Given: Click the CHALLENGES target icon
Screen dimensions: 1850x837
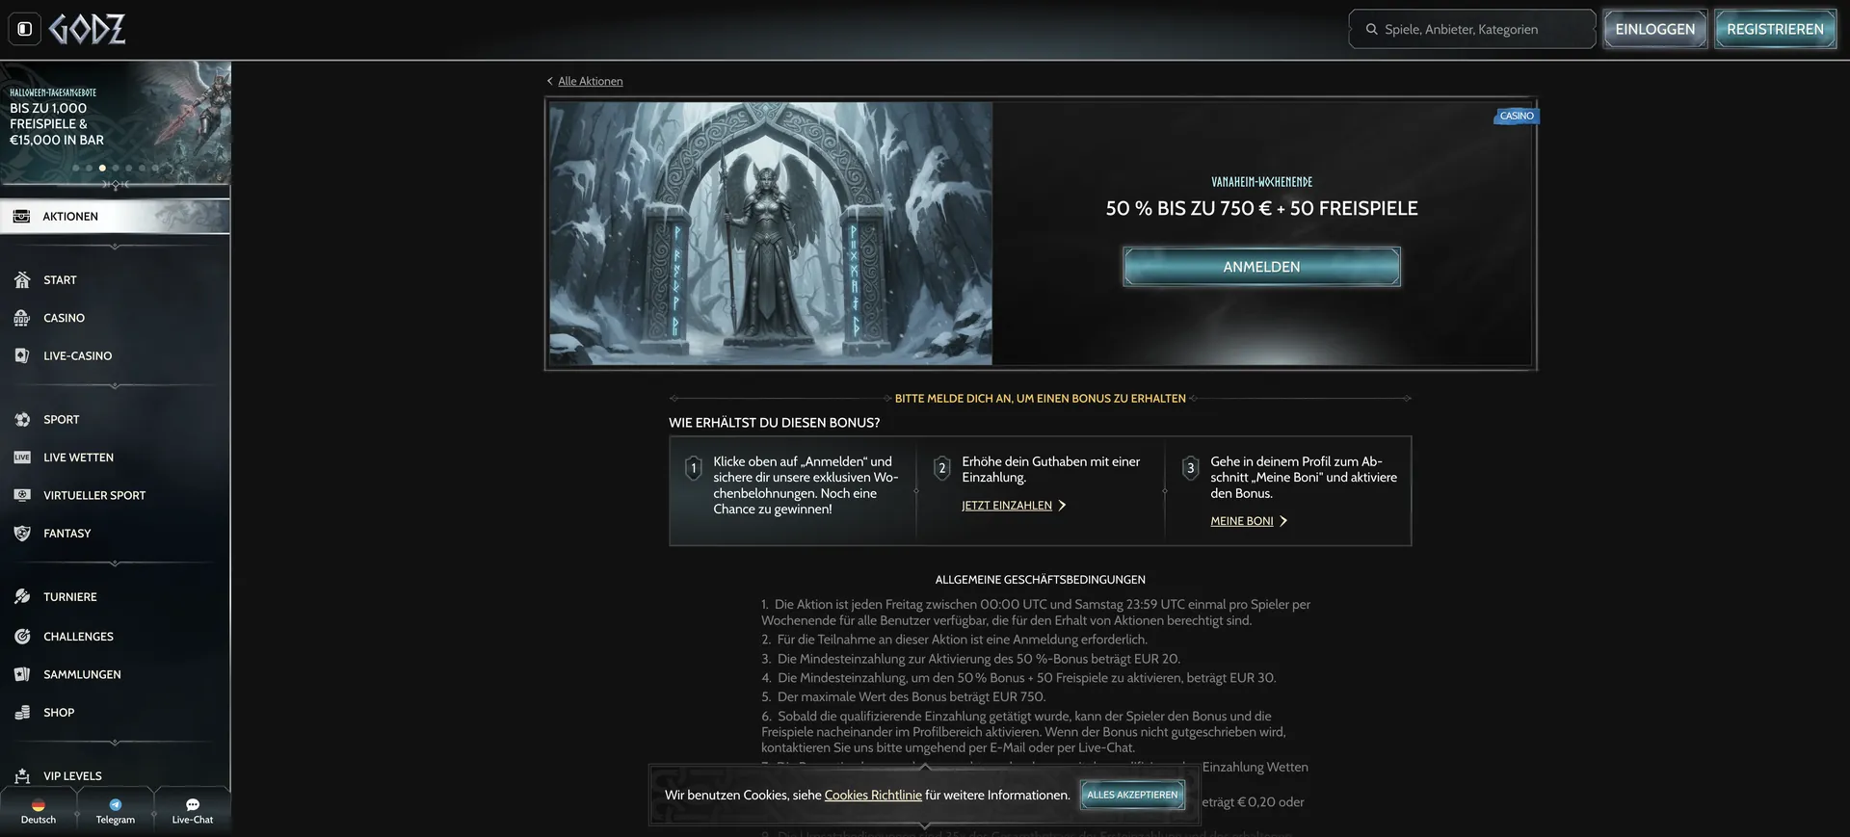Looking at the screenshot, I should pos(22,636).
